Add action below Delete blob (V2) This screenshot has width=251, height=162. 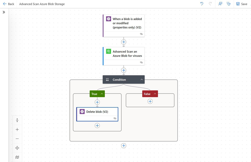97,125
